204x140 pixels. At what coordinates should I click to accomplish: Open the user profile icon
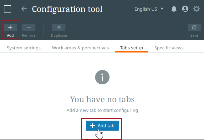pos(185,9)
